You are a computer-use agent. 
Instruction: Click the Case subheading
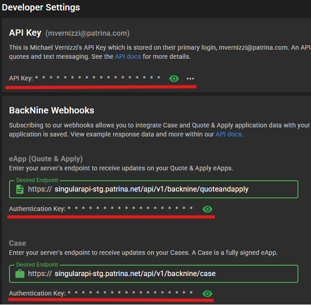(17, 243)
